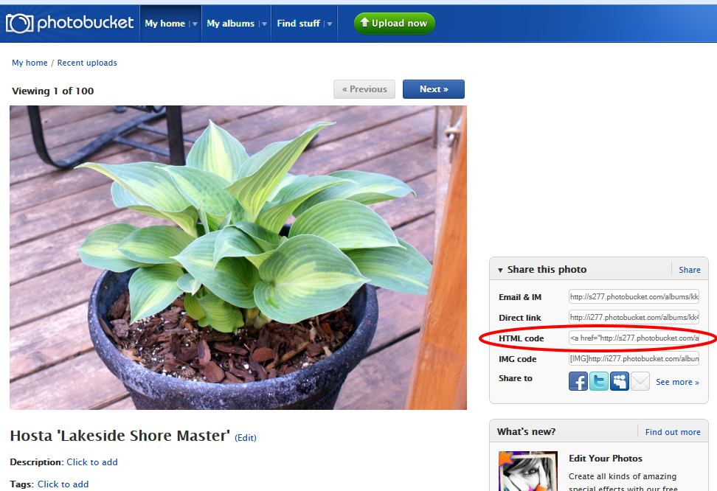Share photo to Twitter
This screenshot has width=717, height=491.
598,381
